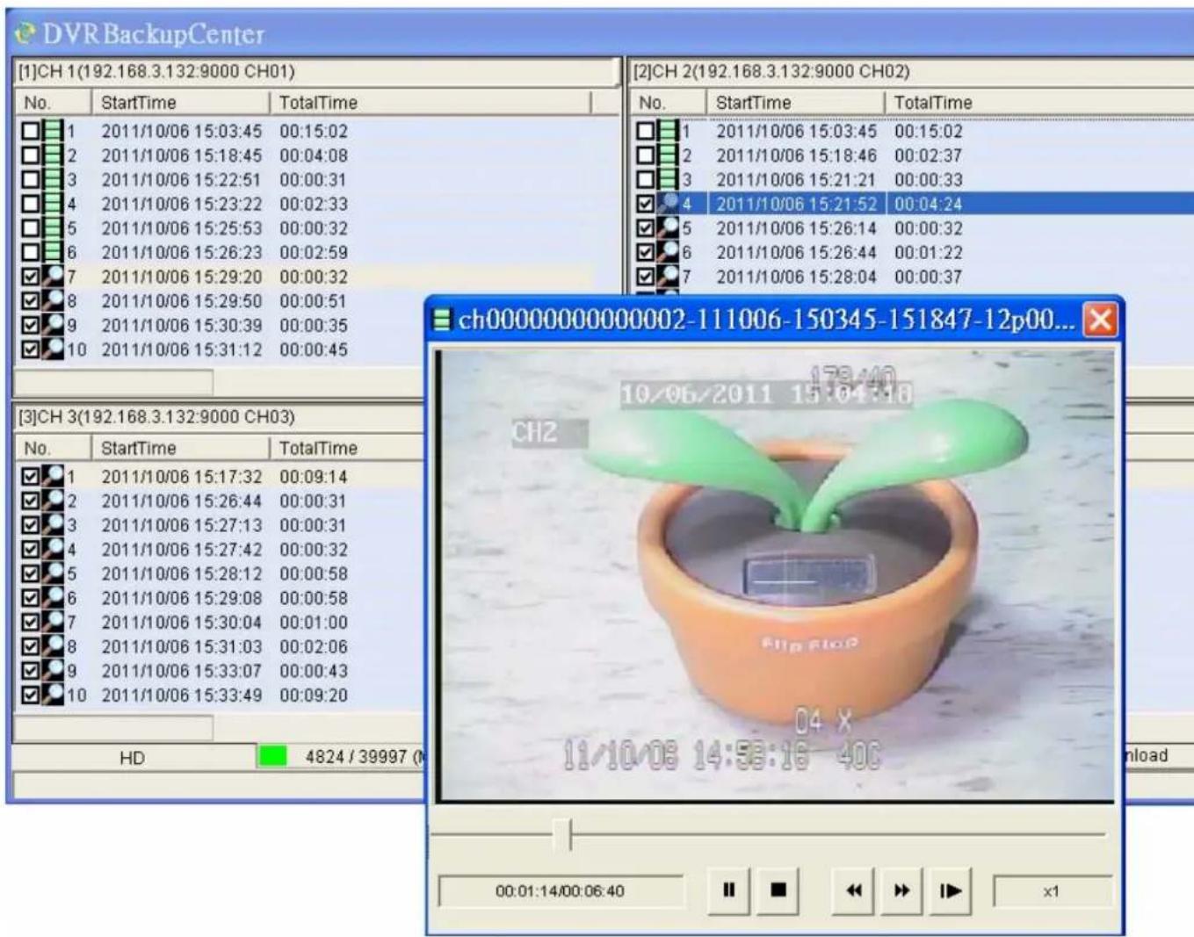
Task: Click the magnifier icon of CH 3 row 6
Action: (53, 598)
